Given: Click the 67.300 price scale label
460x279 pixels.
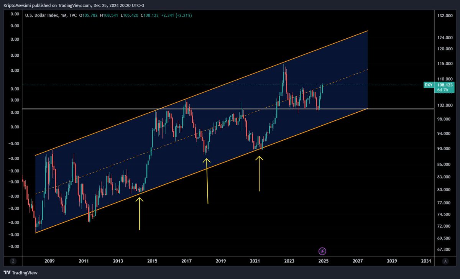Looking at the screenshot, I should click(445, 250).
